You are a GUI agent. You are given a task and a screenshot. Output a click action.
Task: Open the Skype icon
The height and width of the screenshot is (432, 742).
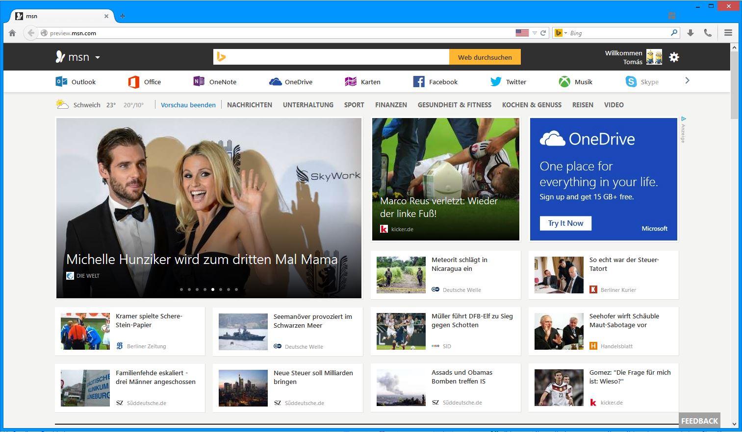tap(631, 82)
